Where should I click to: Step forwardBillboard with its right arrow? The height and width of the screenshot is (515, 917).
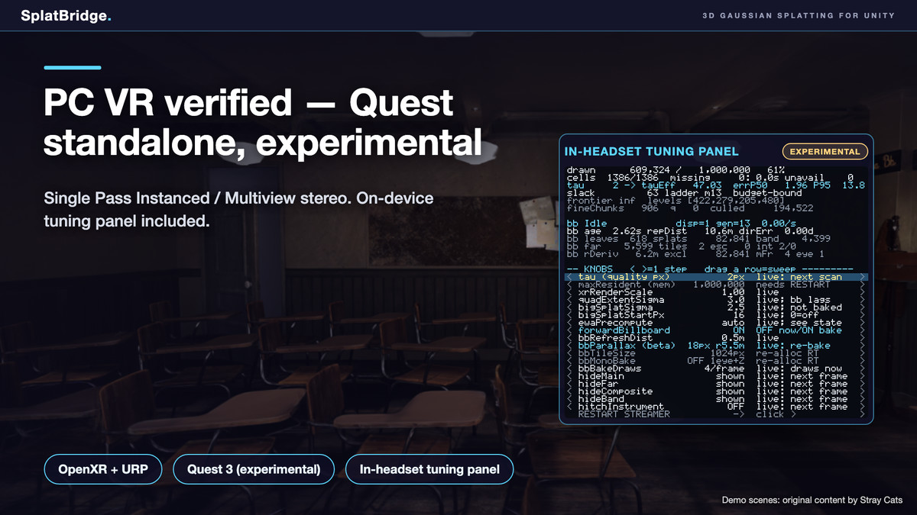click(x=863, y=330)
